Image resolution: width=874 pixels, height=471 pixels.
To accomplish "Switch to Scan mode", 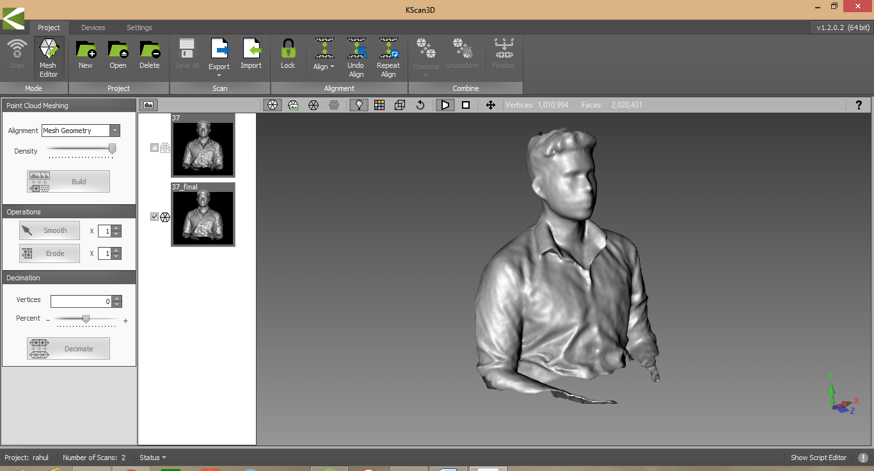I will (x=17, y=54).
